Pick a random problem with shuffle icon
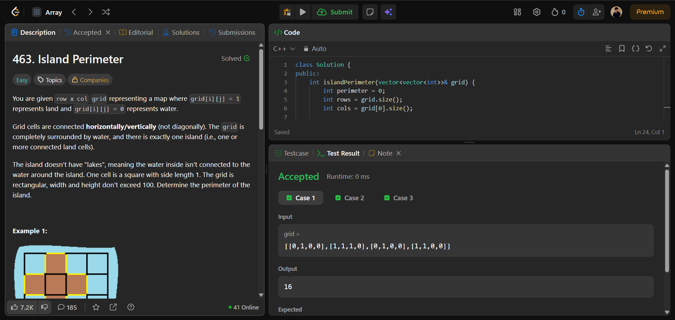Screen dimensions: 675x320 coord(106,12)
